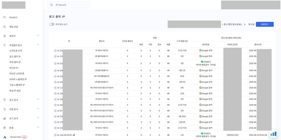
Task: Click the 채팅 상담 chat bubble icon
Action: (5, 27)
